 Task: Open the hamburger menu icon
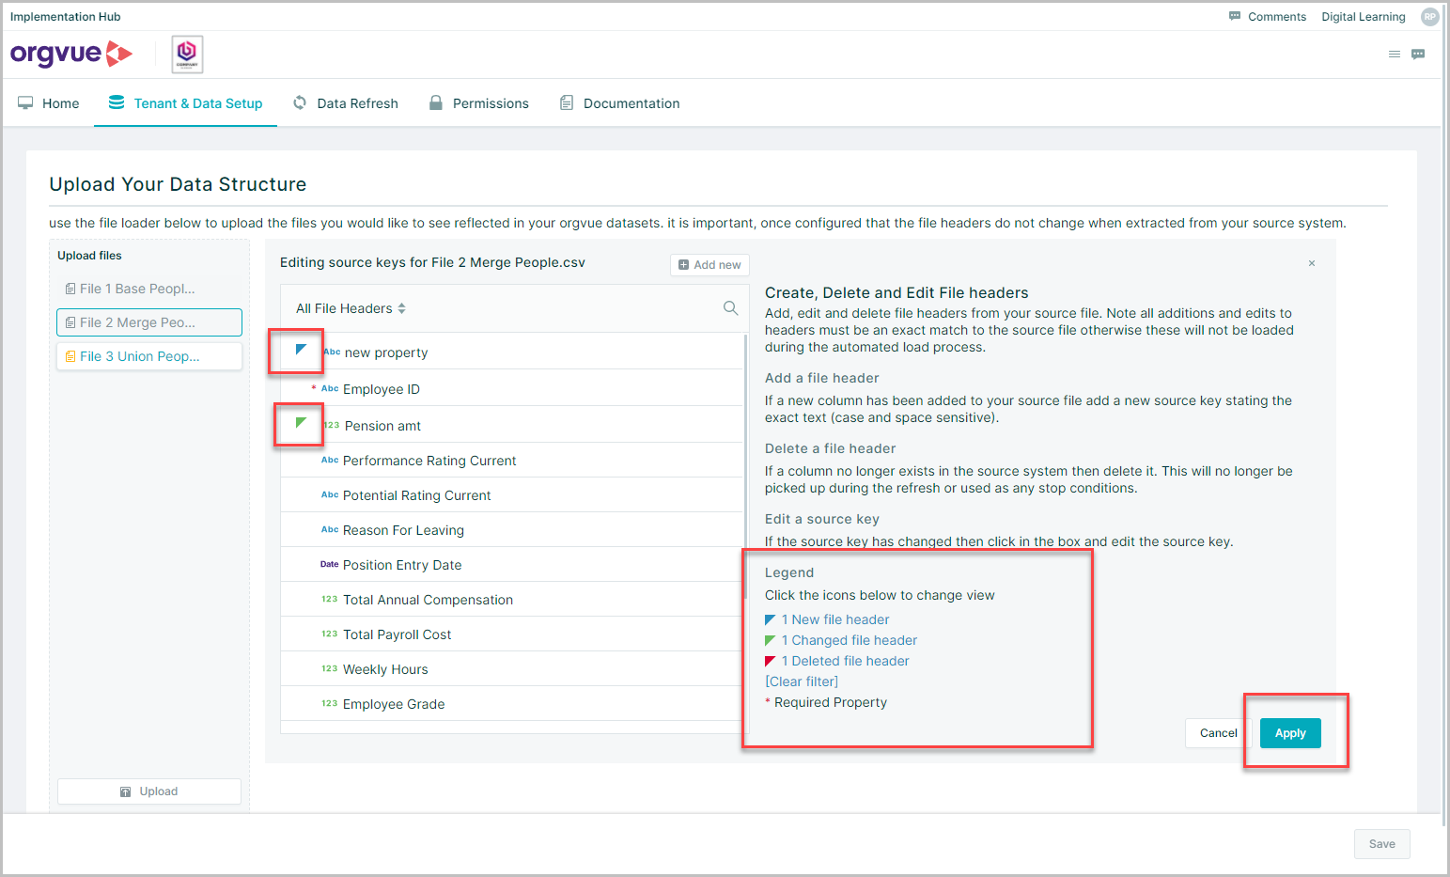coord(1395,55)
